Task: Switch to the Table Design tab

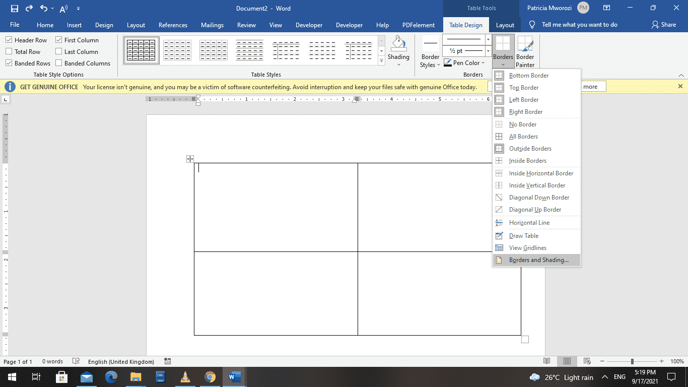Action: [466, 24]
